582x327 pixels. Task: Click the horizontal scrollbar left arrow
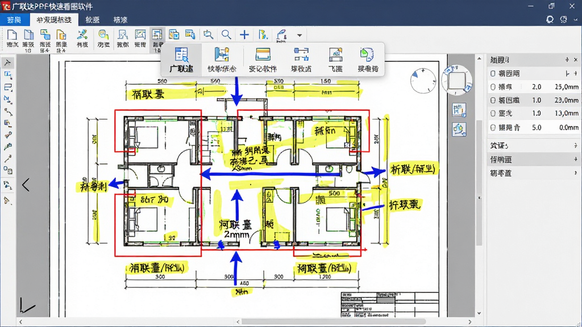[x=21, y=322]
